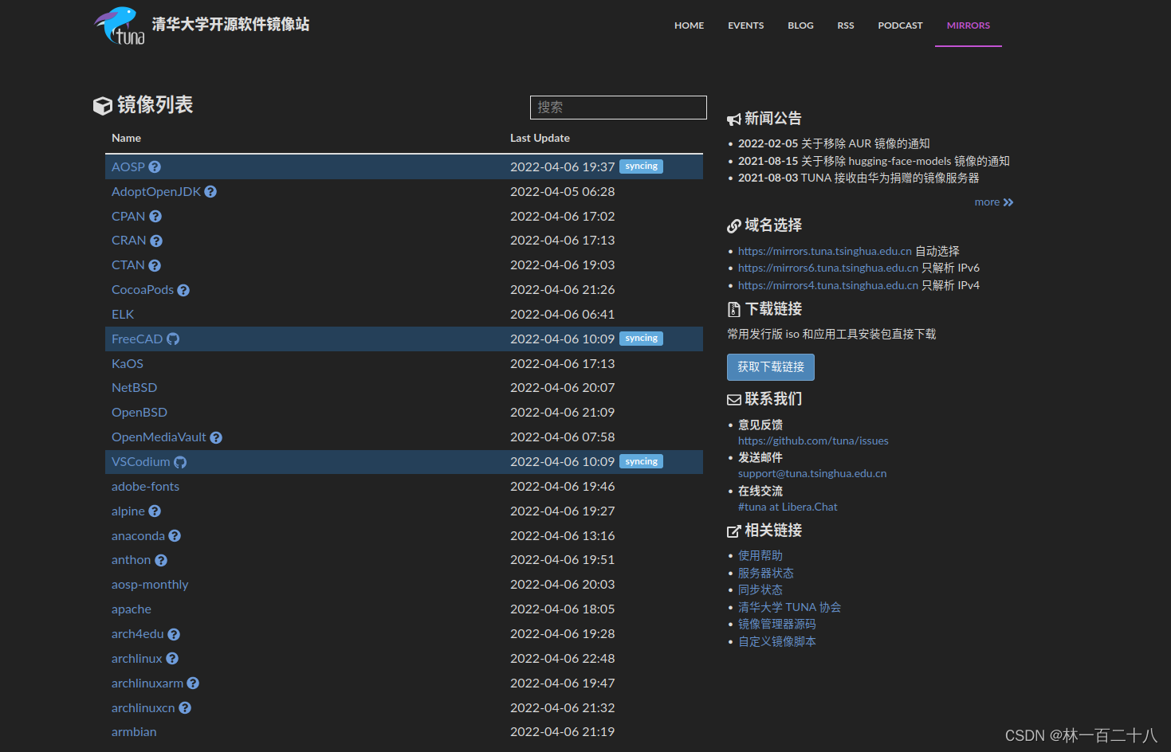Image resolution: width=1171 pixels, height=752 pixels.
Task: Open the 服务器状态 link
Action: [x=766, y=574]
